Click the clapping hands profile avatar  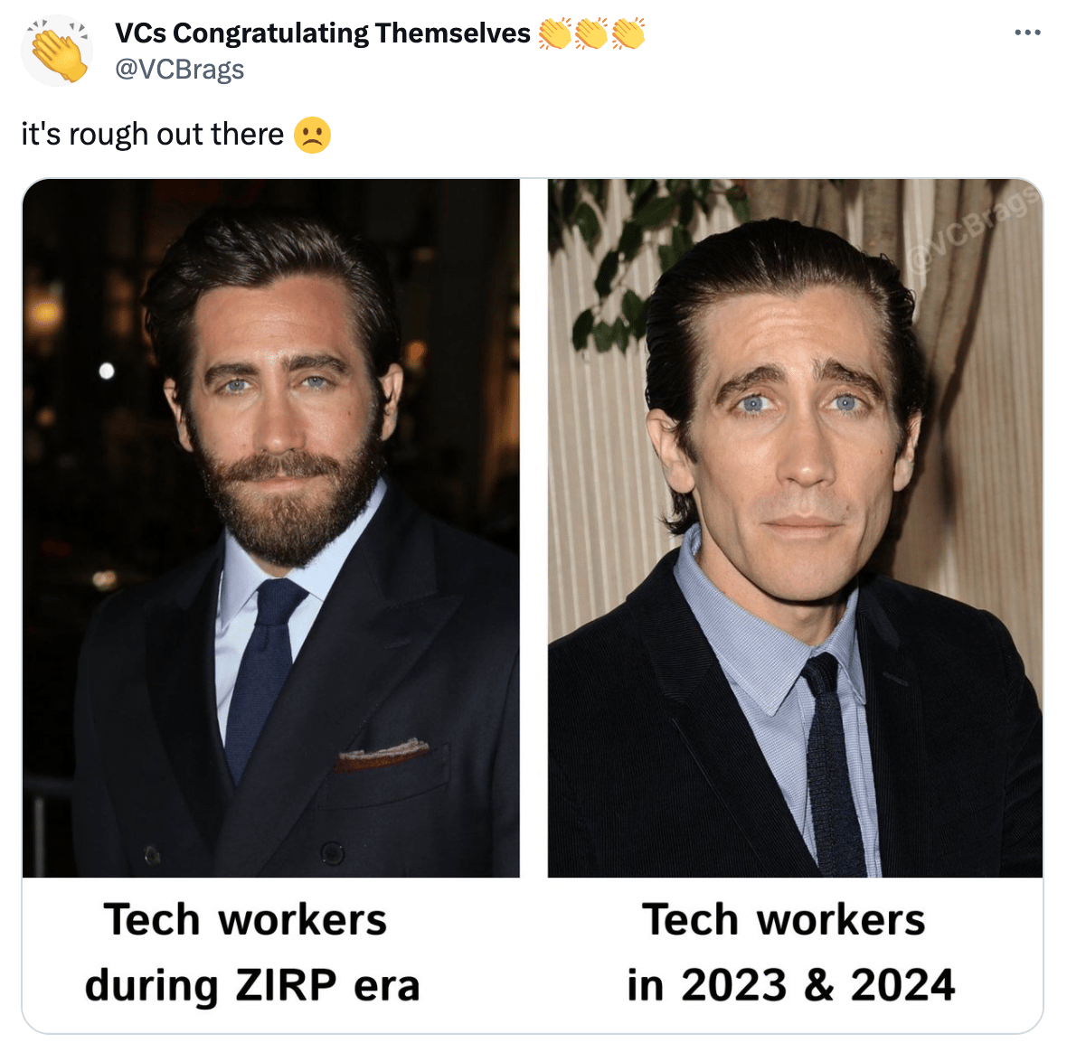(x=57, y=51)
